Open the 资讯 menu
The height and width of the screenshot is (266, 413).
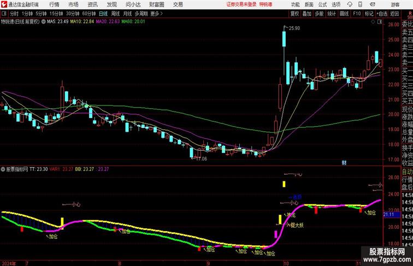point(92,4)
